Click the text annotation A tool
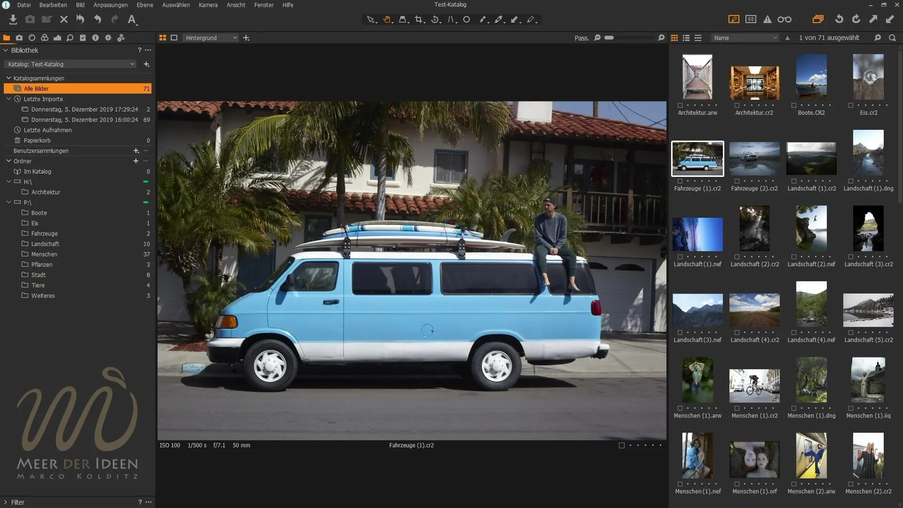Image resolution: width=903 pixels, height=508 pixels. coord(132,19)
